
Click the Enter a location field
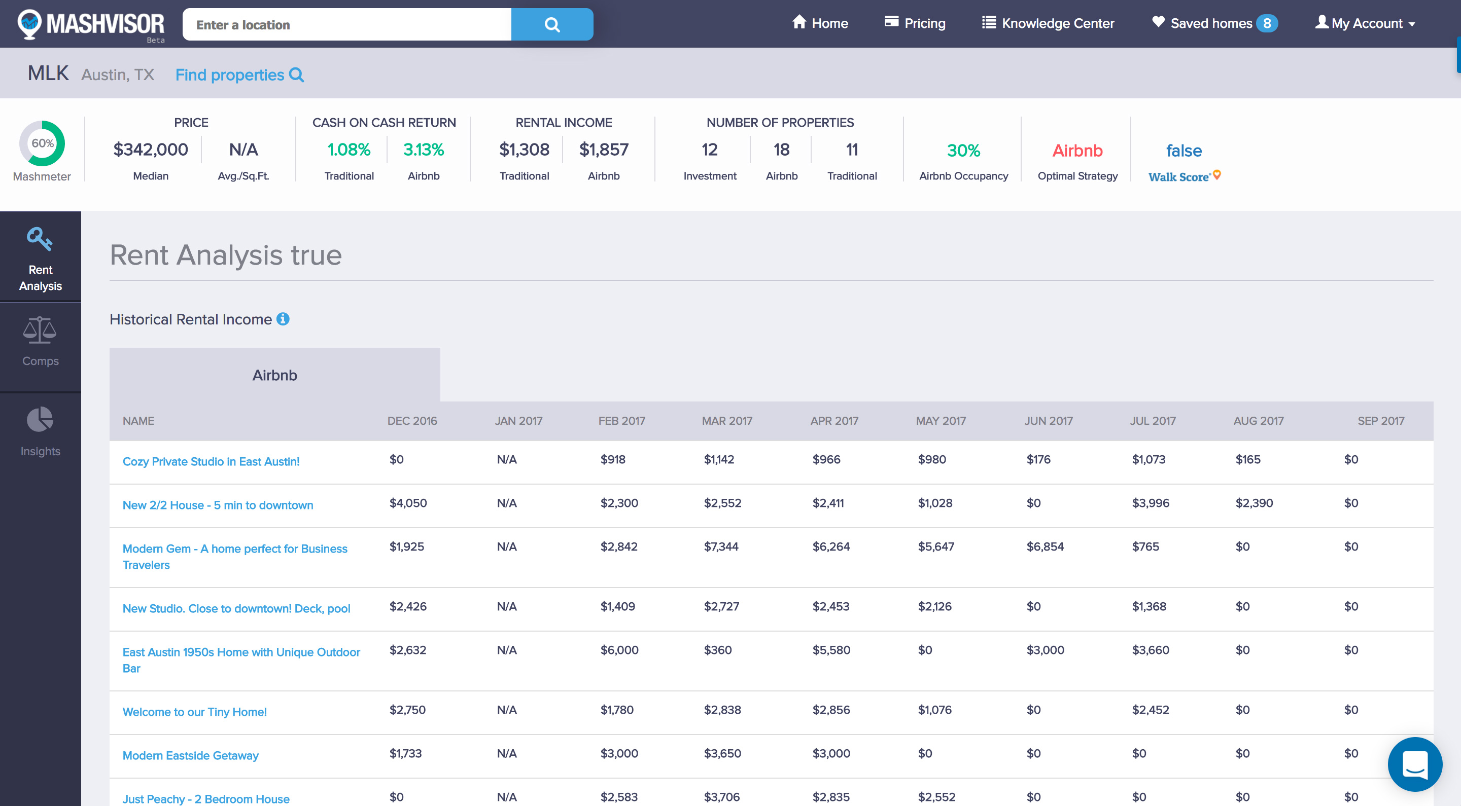click(x=346, y=24)
